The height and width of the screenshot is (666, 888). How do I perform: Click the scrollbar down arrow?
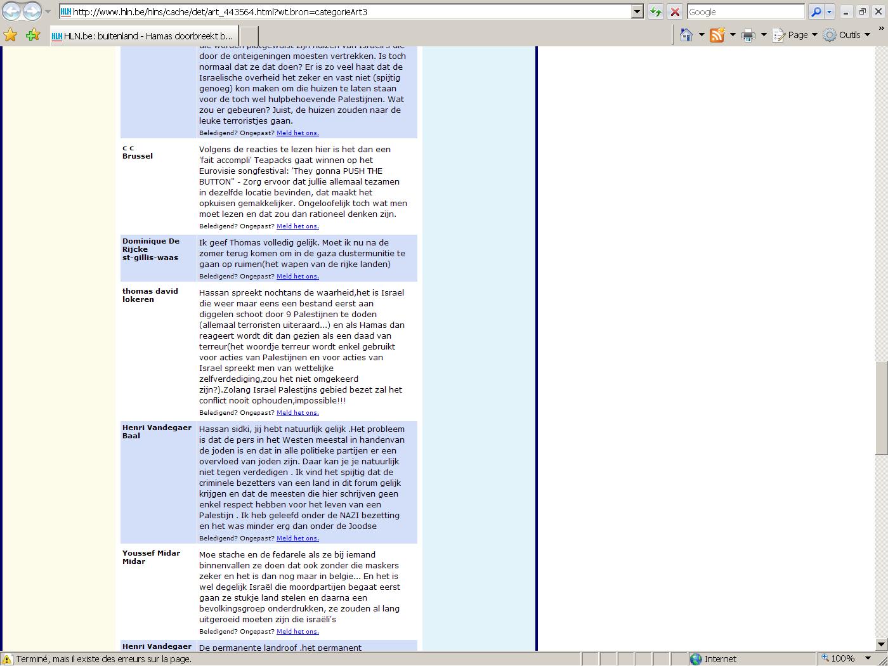(881, 644)
